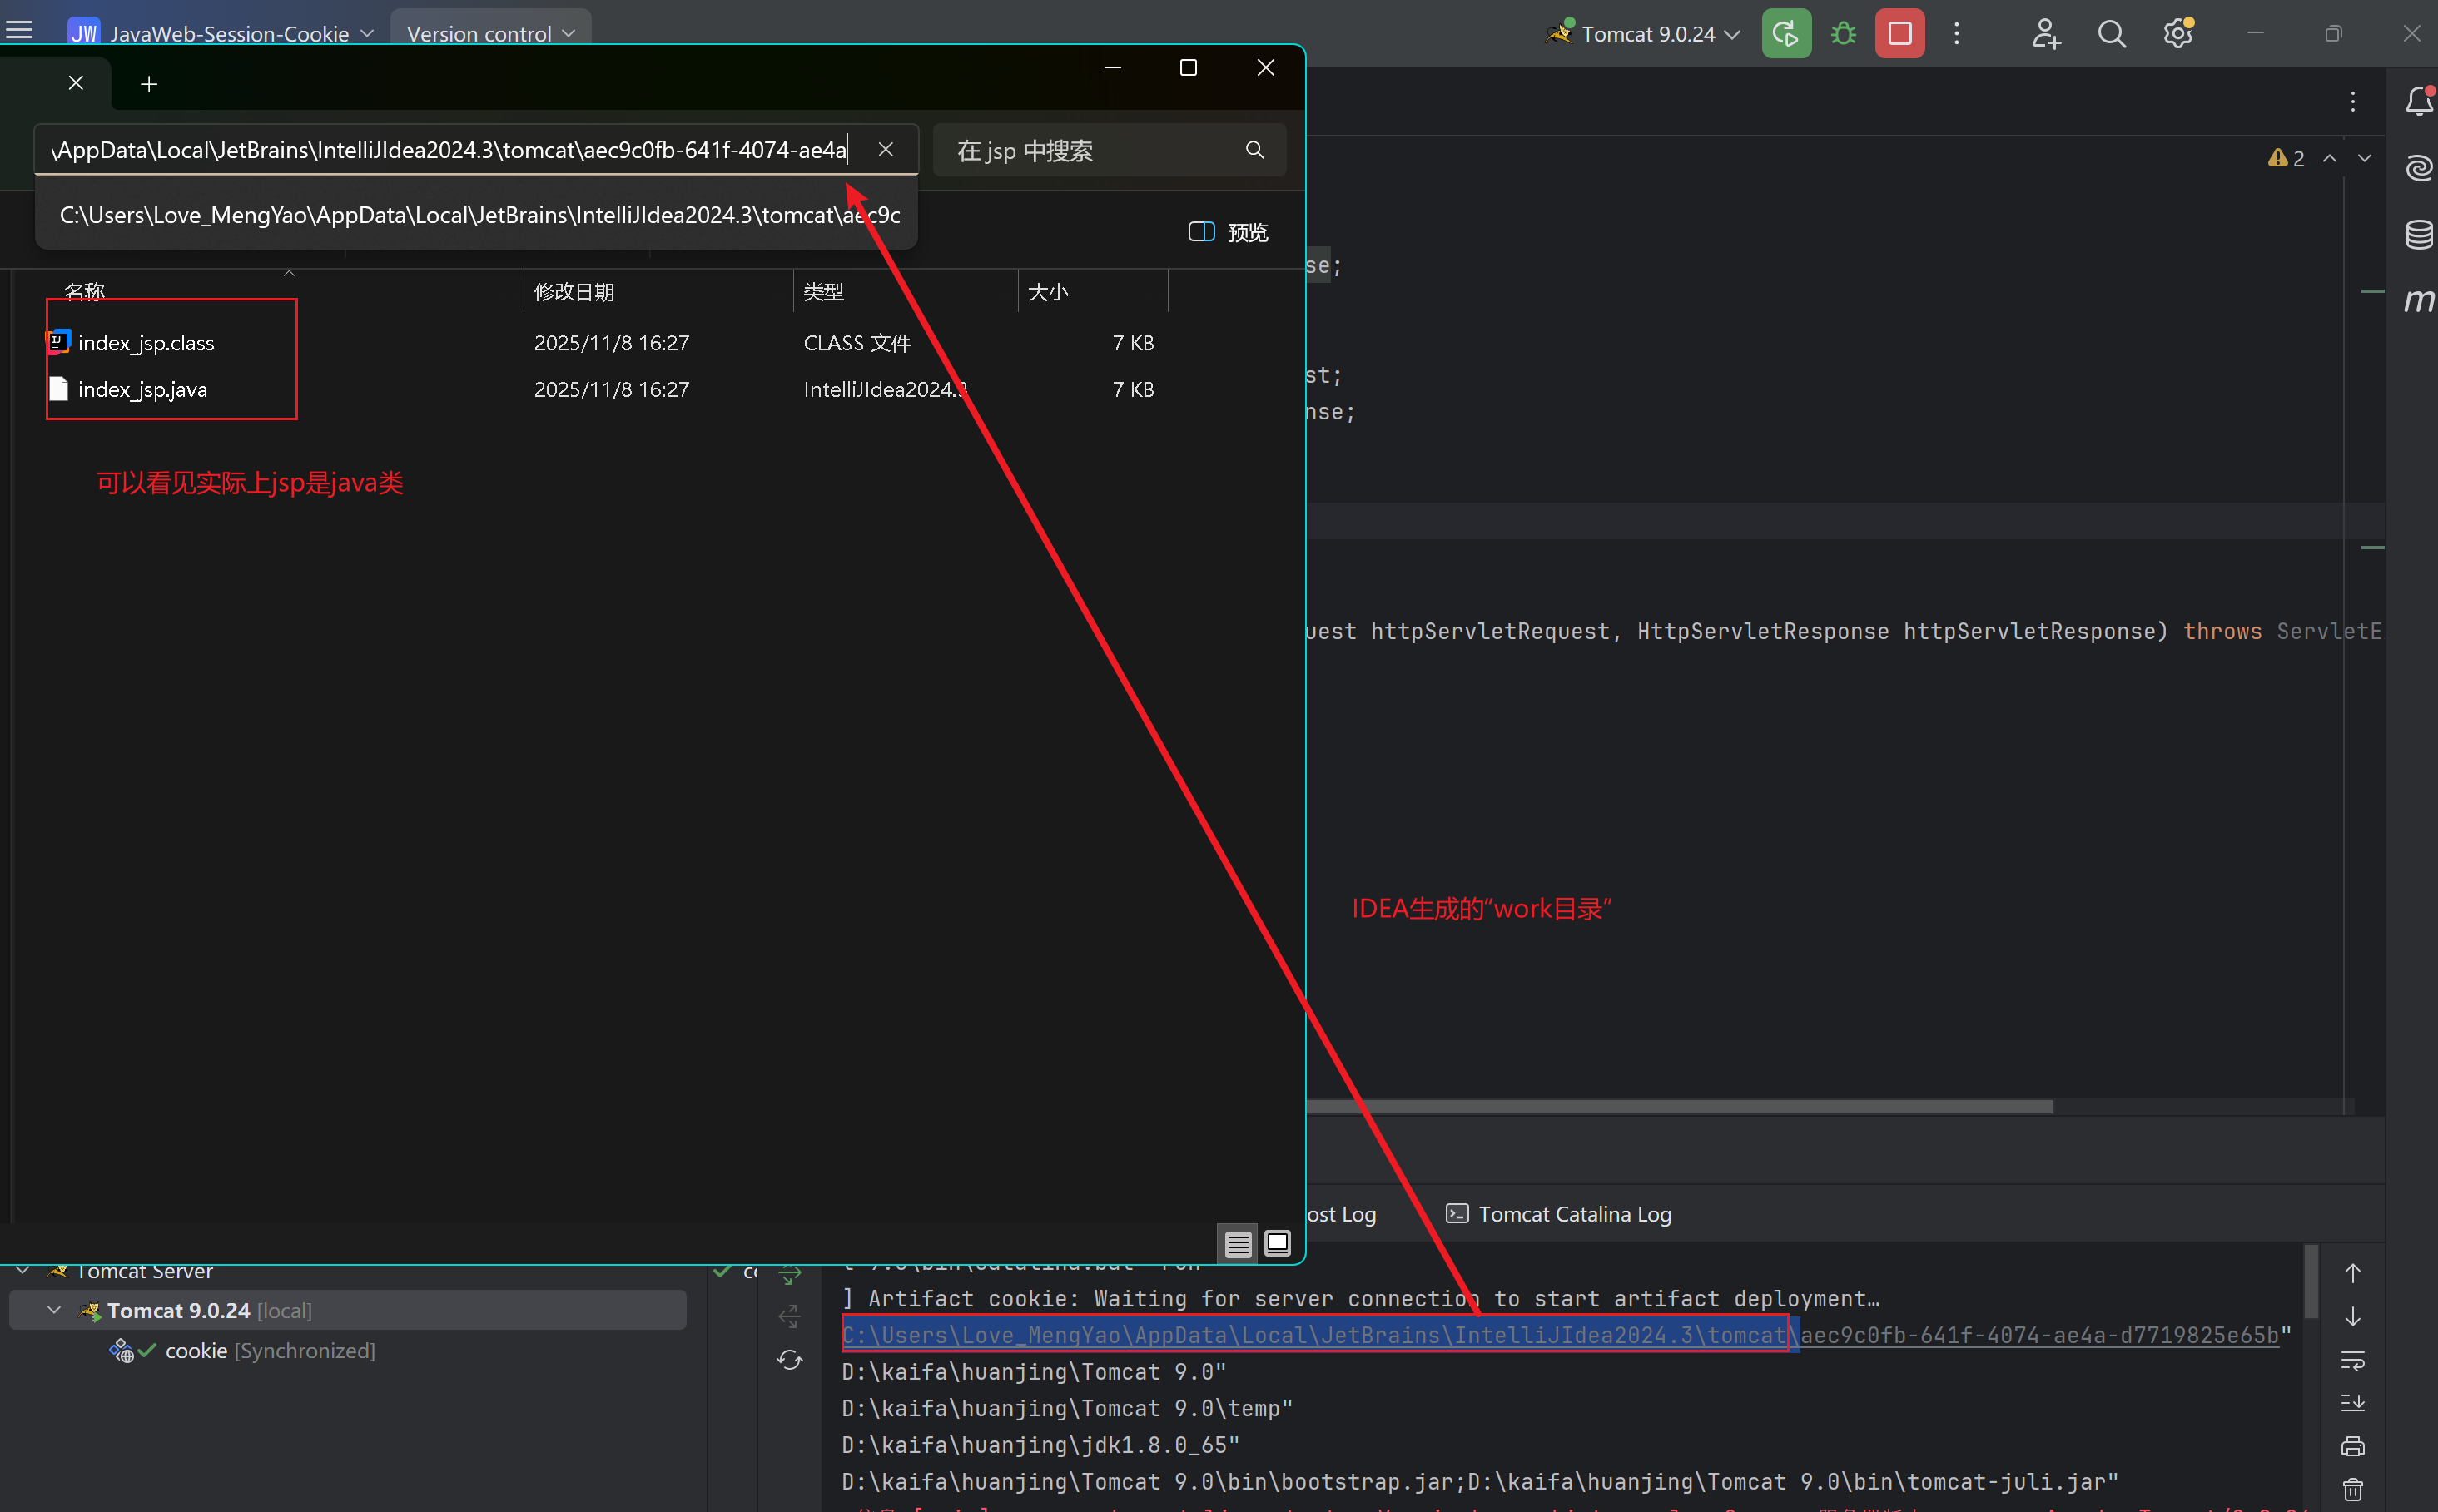Clear the Explorer address bar text
The width and height of the screenshot is (2438, 1512).
point(885,150)
